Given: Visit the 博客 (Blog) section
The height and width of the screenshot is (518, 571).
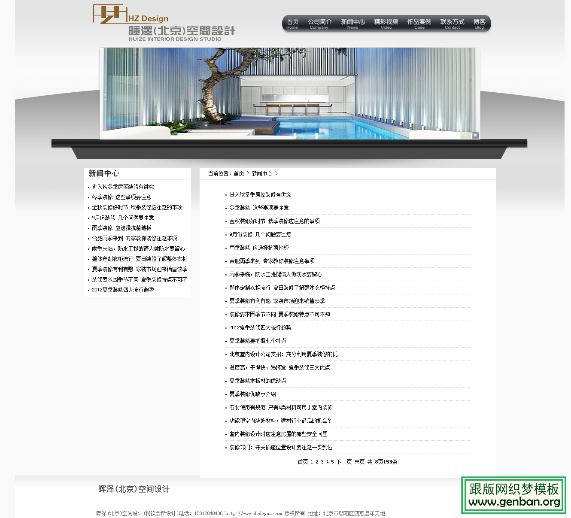Looking at the screenshot, I should tap(480, 24).
